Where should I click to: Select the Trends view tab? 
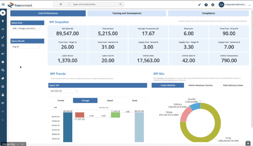point(61,100)
